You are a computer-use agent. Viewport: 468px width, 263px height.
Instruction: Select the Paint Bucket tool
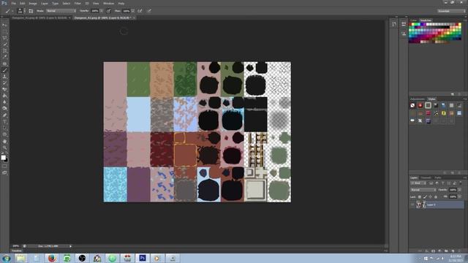[4, 96]
